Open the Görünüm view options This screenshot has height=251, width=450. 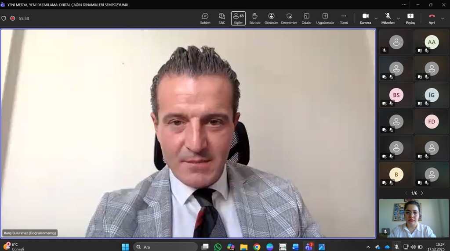(x=271, y=18)
